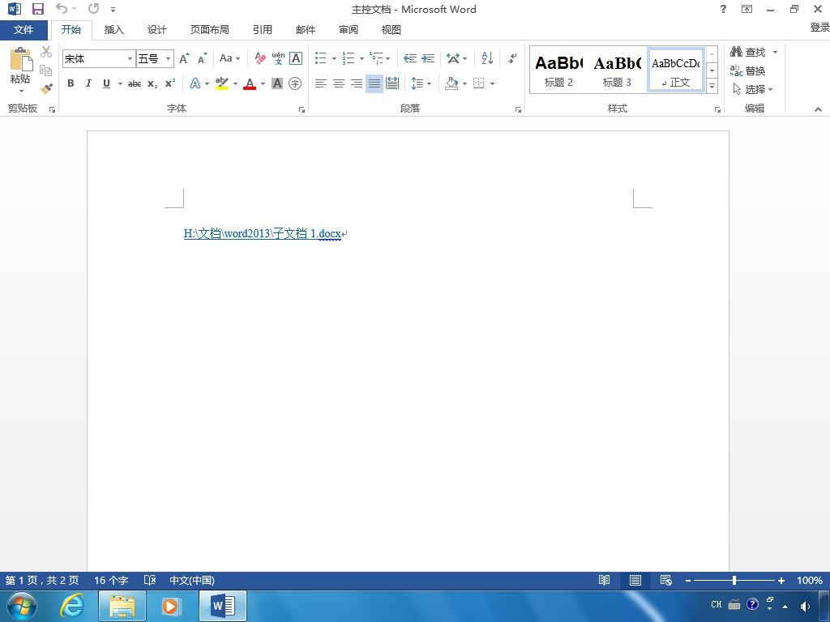
Task: Open the line spacing dropdown
Action: pyautogui.click(x=421, y=83)
